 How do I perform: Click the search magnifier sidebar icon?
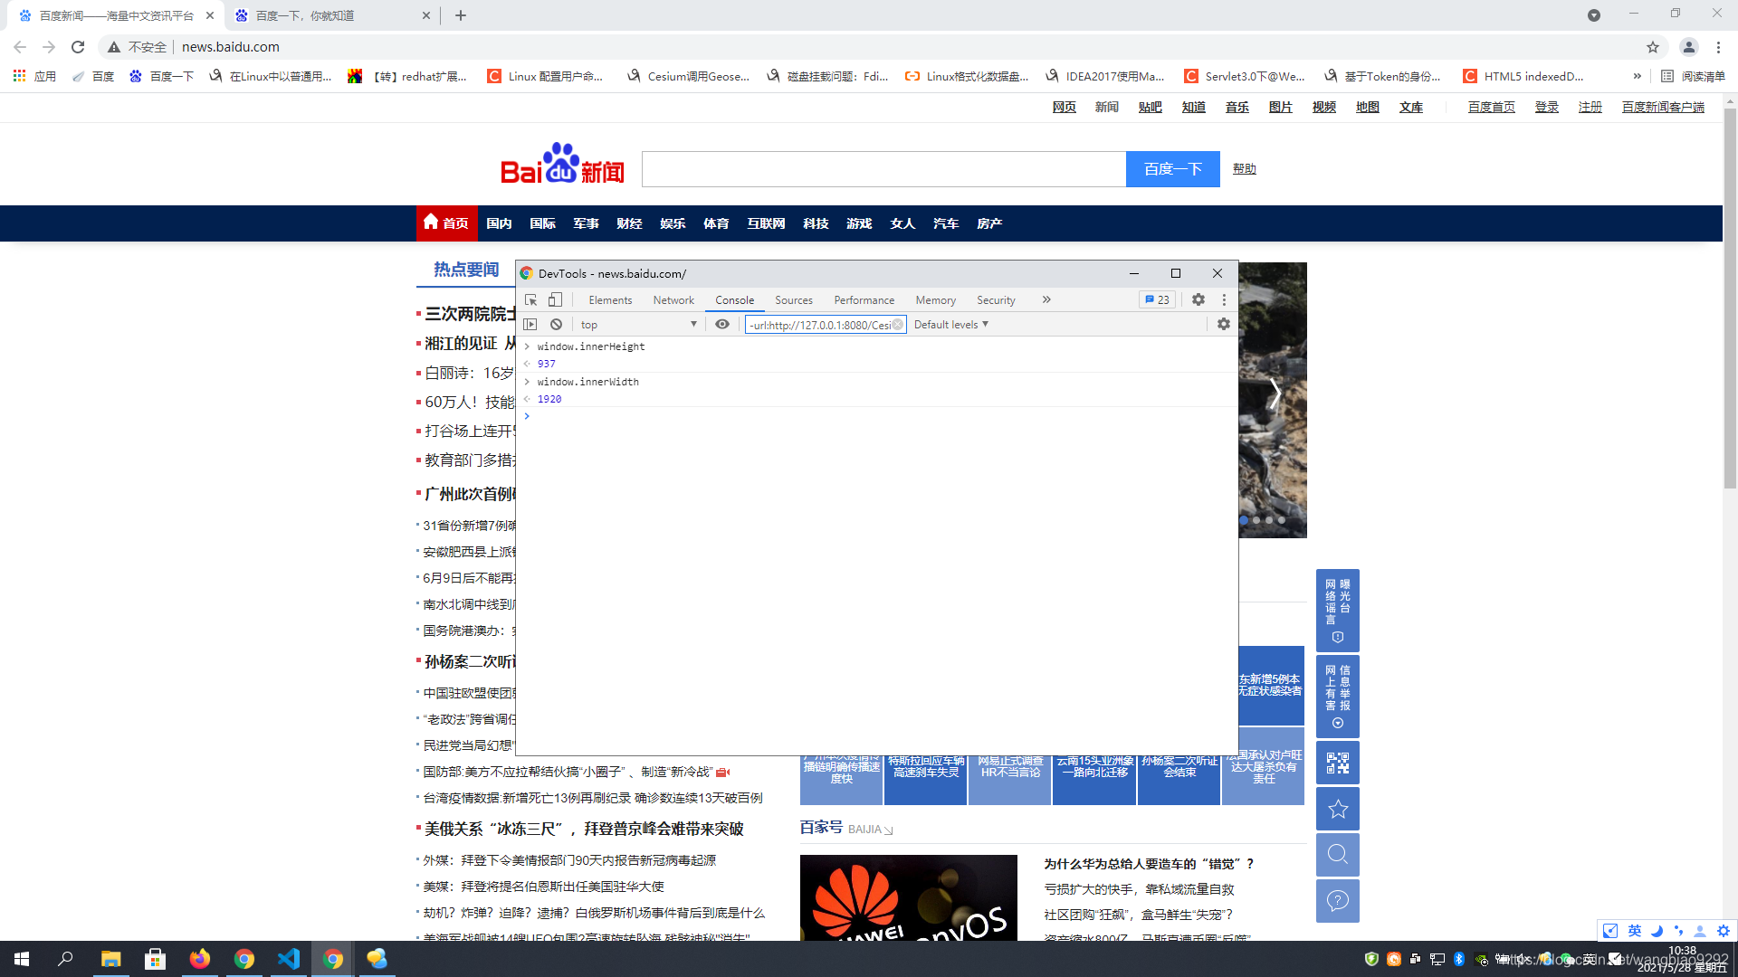point(1337,855)
